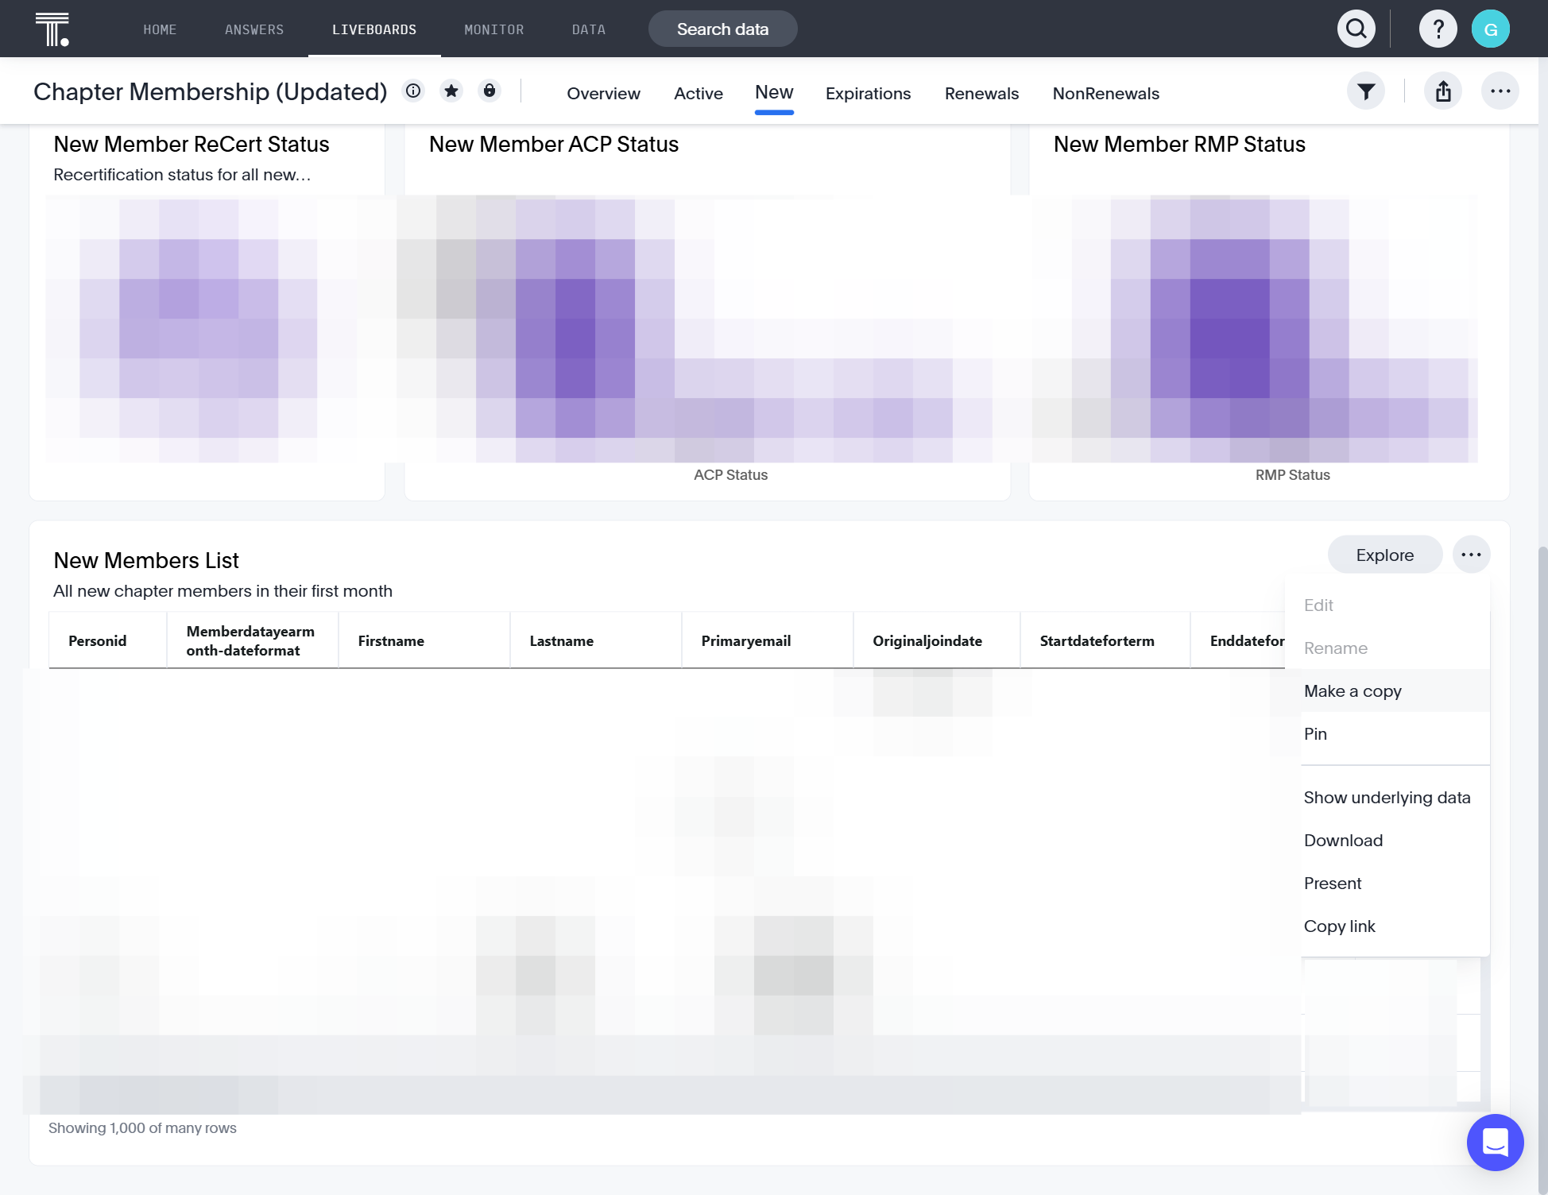Screen dimensions: 1548x1195
Task: Open the chat support bubble
Action: [1495, 1143]
